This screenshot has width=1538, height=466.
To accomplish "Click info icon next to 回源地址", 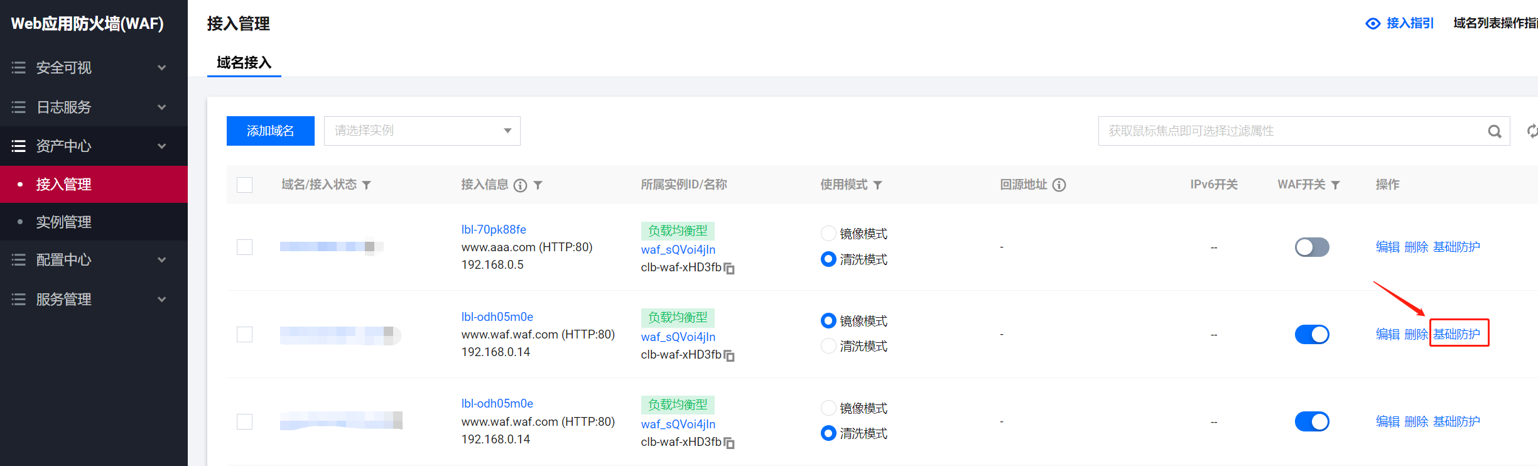I will 1059,185.
